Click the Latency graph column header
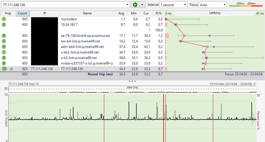 click(215, 13)
